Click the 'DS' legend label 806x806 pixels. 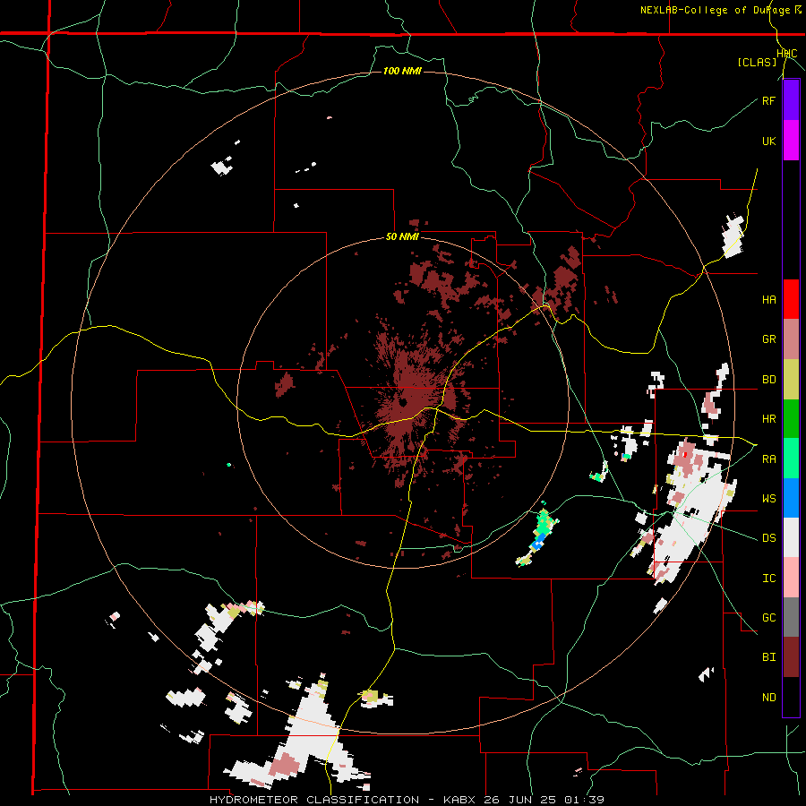768,538
